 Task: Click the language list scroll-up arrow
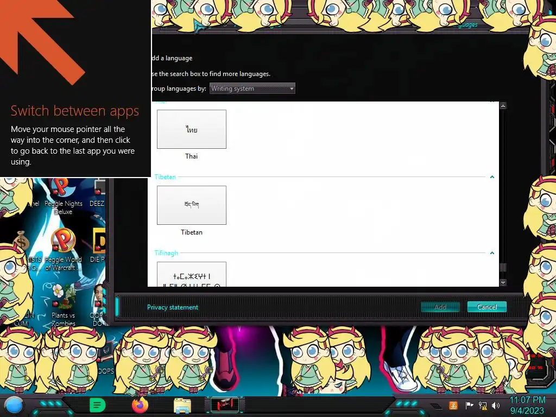(503, 106)
